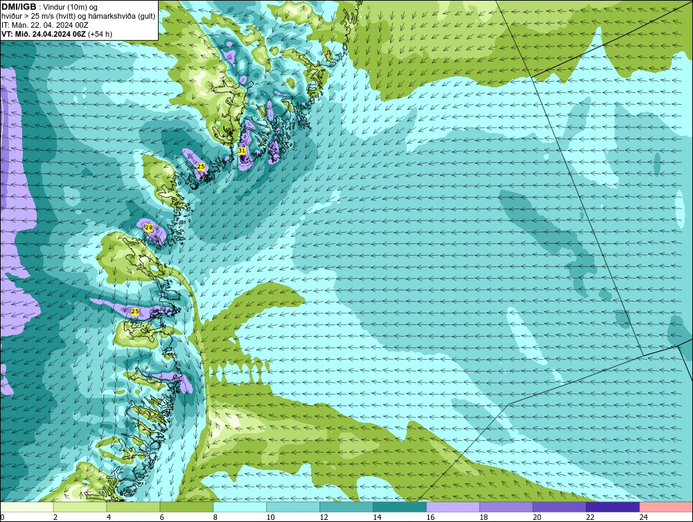Click the 'VT: Mið. 24.04.2024 06Z' line

pos(57,33)
